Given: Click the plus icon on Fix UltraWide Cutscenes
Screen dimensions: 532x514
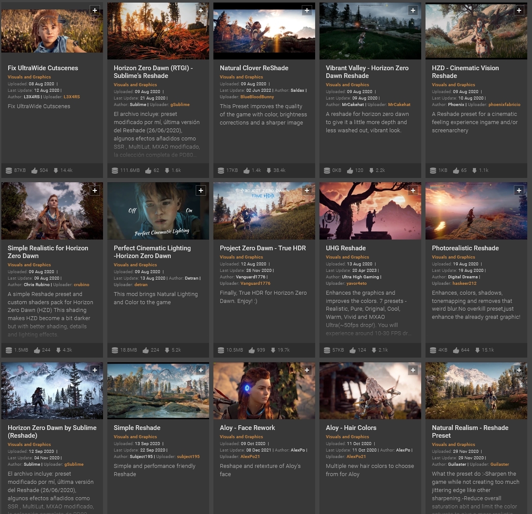Looking at the screenshot, I should (95, 10).
